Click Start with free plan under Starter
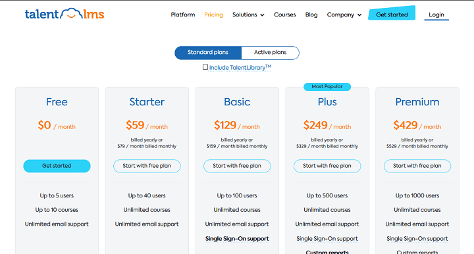The image size is (474, 254). pyautogui.click(x=147, y=166)
